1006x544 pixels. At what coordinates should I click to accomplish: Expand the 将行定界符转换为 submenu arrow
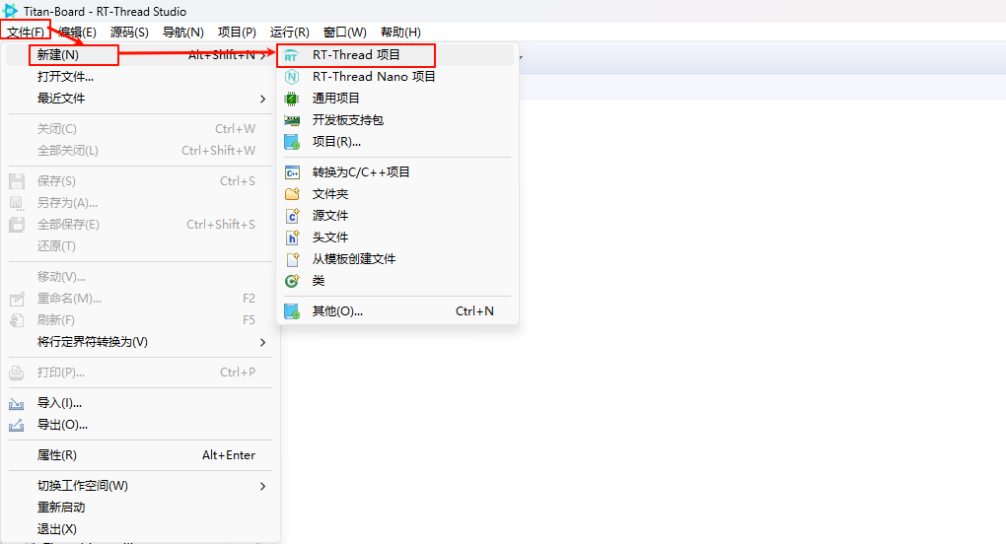tap(262, 342)
